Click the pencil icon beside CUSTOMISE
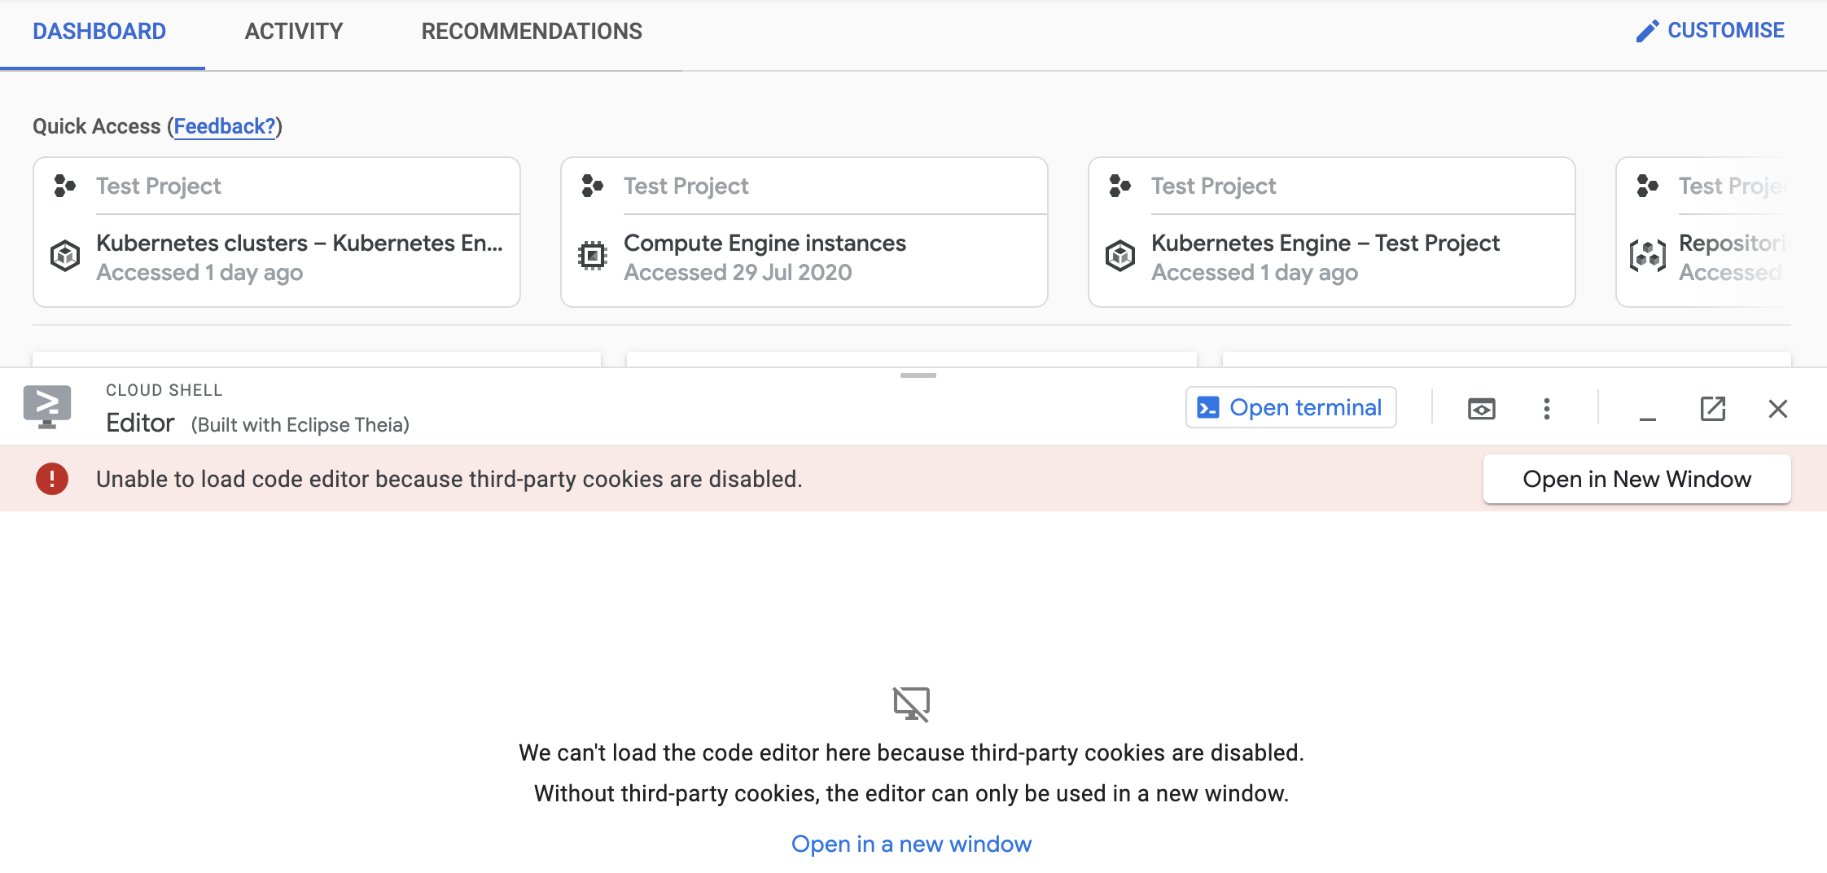This screenshot has height=873, width=1827. pyautogui.click(x=1646, y=30)
